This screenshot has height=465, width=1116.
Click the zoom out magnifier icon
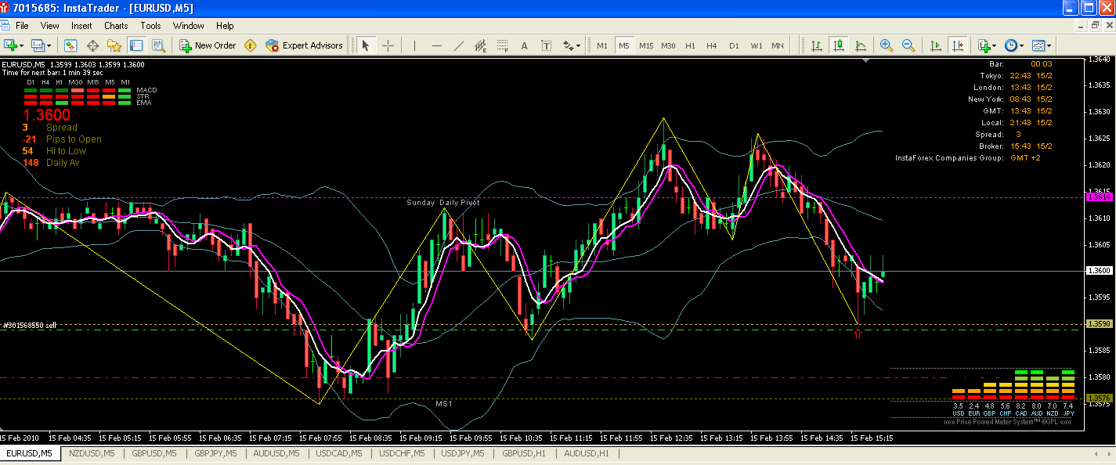tap(908, 45)
